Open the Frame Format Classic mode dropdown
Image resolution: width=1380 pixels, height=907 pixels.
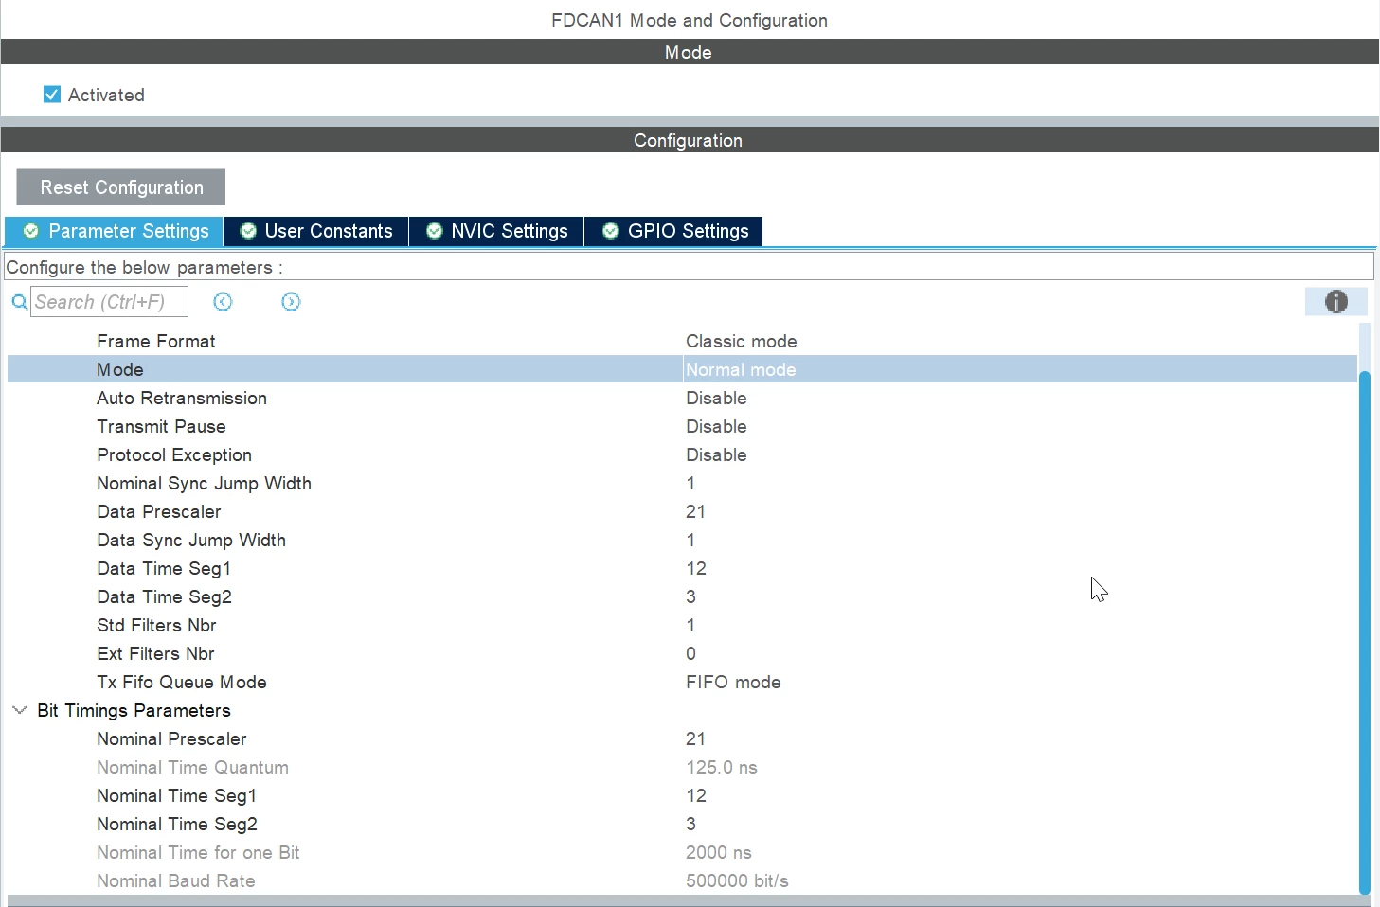(x=742, y=341)
